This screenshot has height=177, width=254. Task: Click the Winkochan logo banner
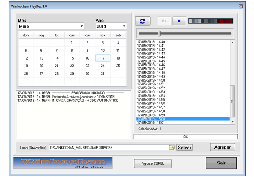[x=63, y=163]
